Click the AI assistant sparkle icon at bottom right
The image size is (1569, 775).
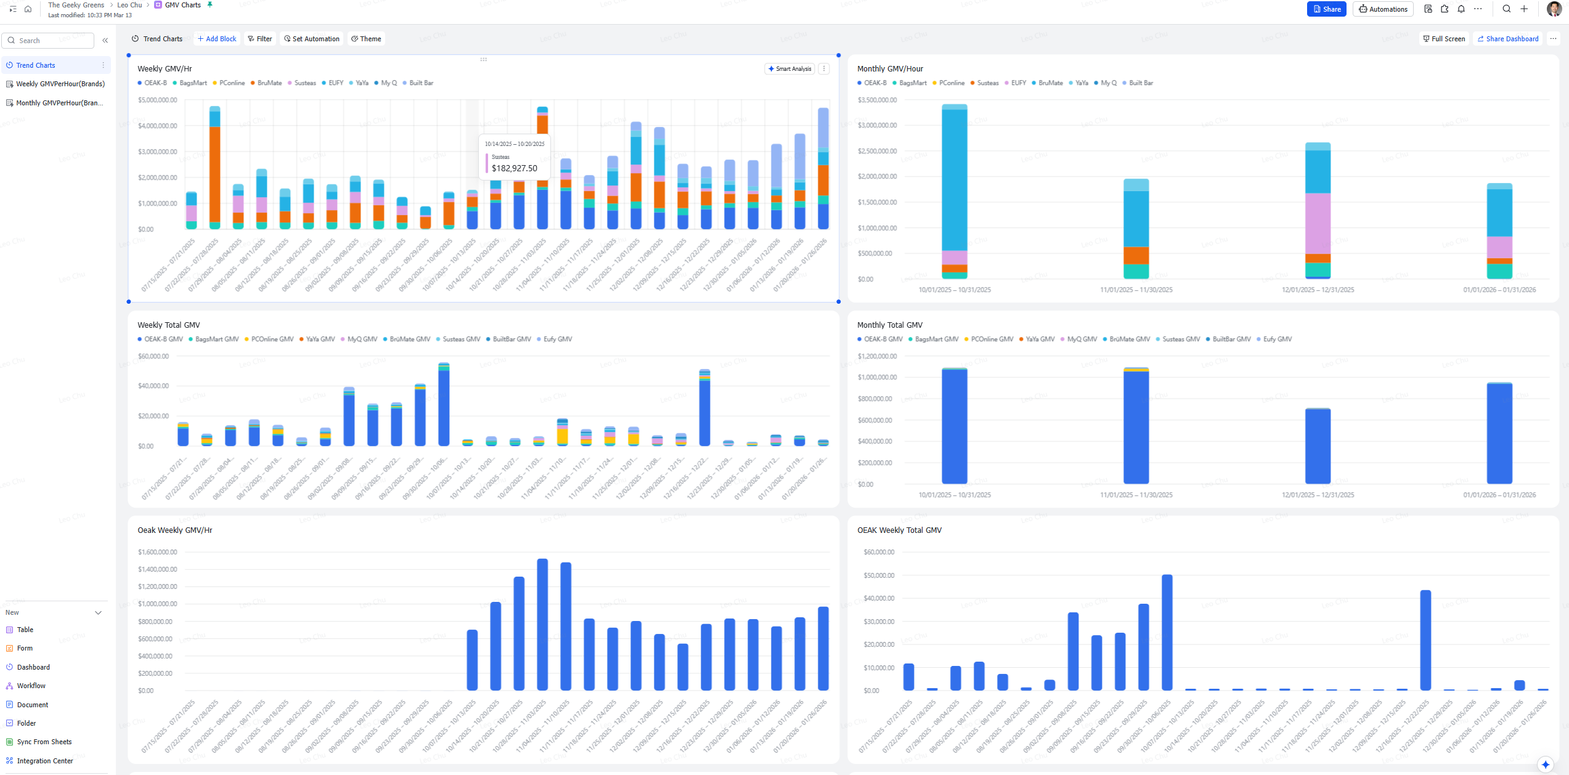tap(1545, 765)
